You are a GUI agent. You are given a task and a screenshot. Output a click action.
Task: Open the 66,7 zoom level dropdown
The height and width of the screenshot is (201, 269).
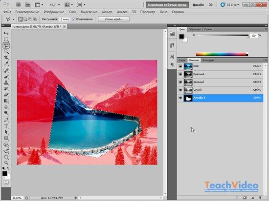pos(59,4)
